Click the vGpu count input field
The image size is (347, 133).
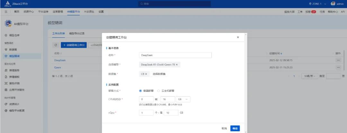point(146,113)
